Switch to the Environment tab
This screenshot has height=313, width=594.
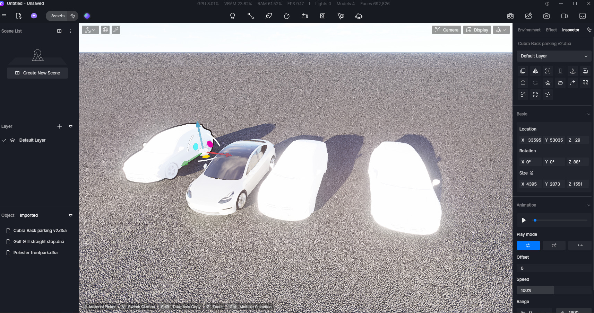529,30
